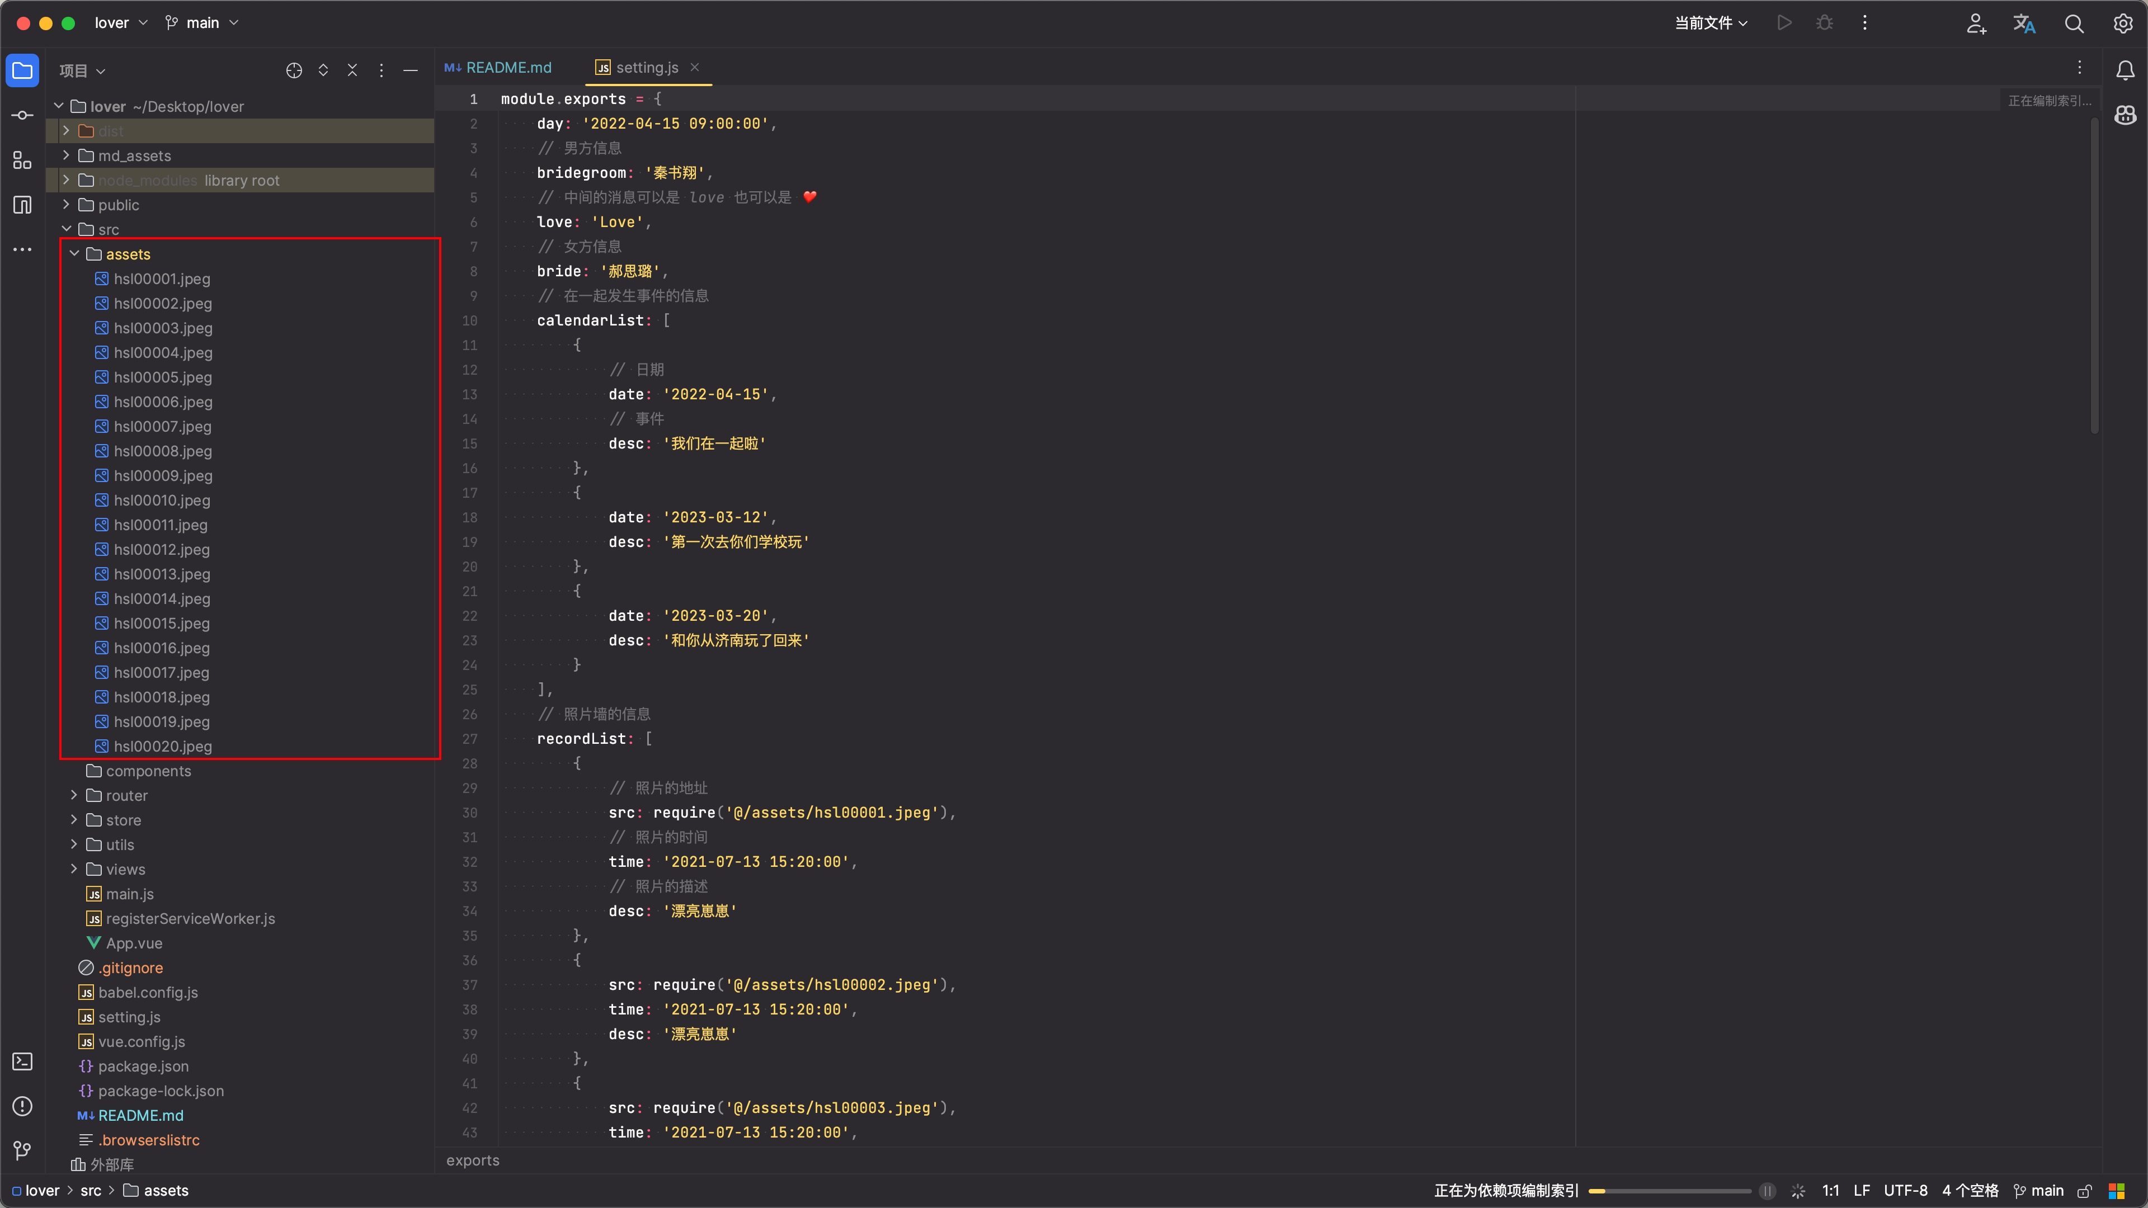Open the Terminal tool window
Image resolution: width=2148 pixels, height=1208 pixels.
[x=22, y=1061]
